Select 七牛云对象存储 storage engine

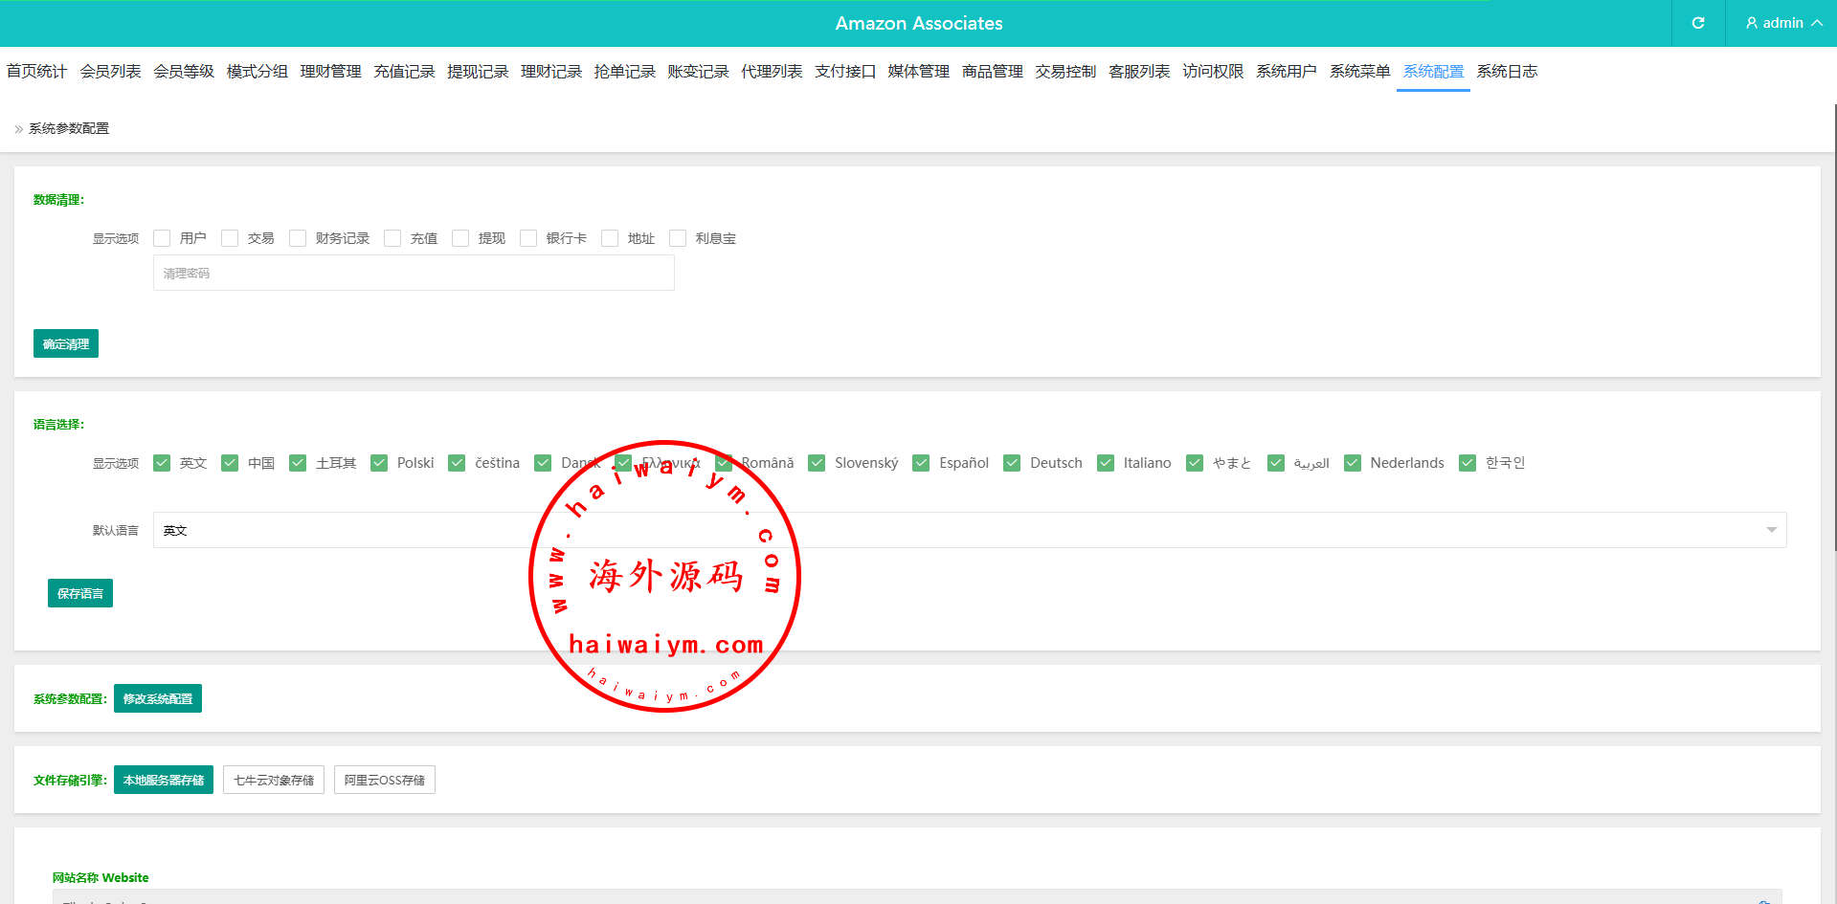(x=274, y=780)
